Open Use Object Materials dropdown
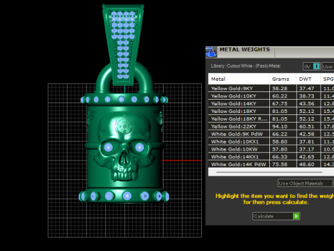This screenshot has width=334, height=251. pos(305,183)
